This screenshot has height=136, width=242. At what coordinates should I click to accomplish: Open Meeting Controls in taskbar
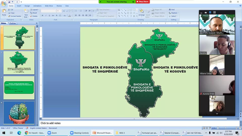79,133
